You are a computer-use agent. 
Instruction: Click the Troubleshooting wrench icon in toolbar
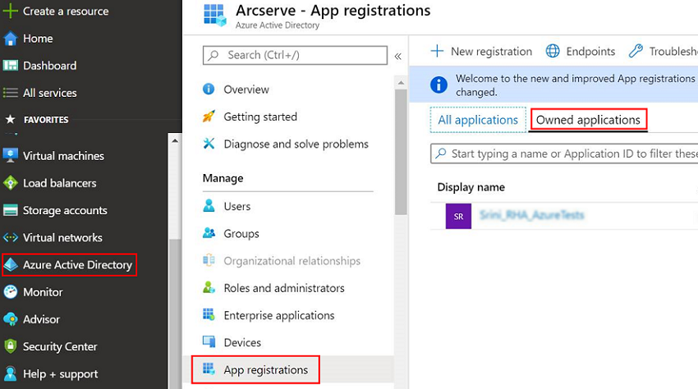pyautogui.click(x=636, y=51)
